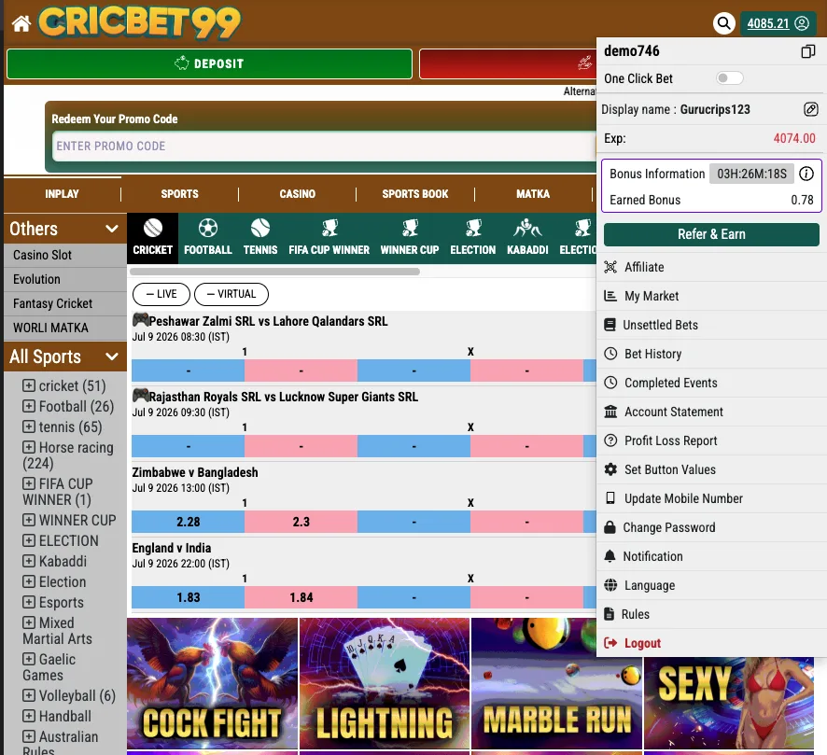Click the Change Password lock icon
The width and height of the screenshot is (827, 755).
(x=610, y=527)
